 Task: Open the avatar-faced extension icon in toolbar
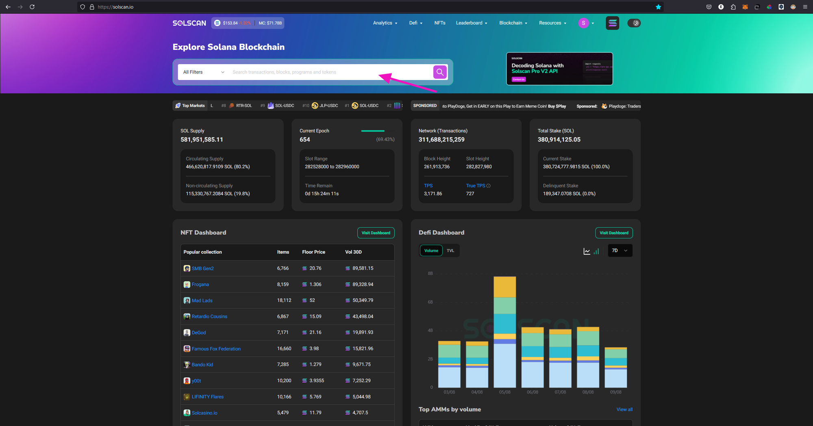point(793,7)
